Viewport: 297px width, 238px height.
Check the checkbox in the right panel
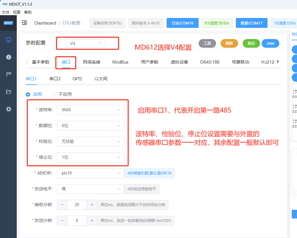pyautogui.click(x=294, y=195)
